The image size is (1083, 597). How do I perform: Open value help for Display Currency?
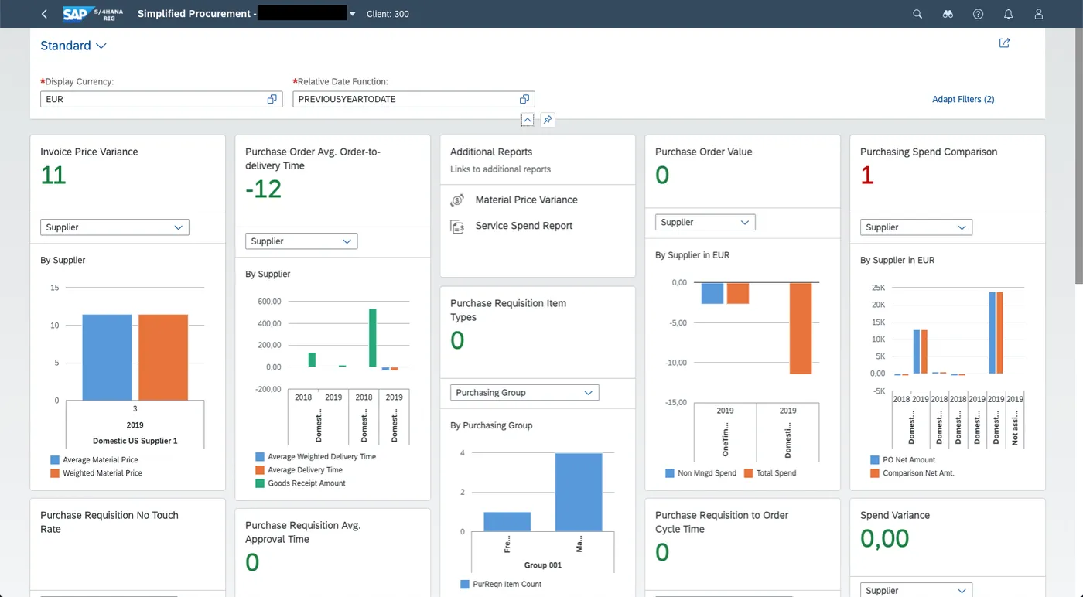pyautogui.click(x=272, y=99)
